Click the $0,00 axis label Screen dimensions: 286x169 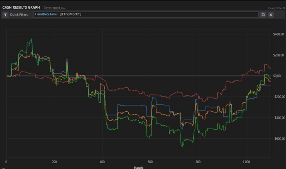click(277, 76)
